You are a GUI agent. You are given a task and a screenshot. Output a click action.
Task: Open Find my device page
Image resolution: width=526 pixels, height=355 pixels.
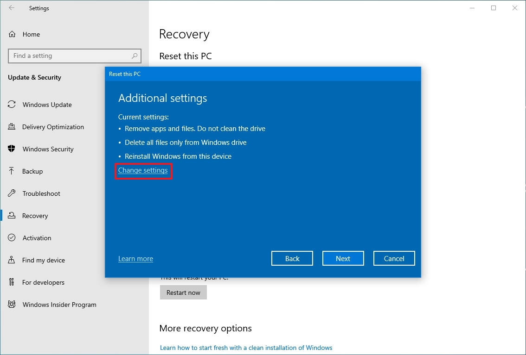pos(44,260)
